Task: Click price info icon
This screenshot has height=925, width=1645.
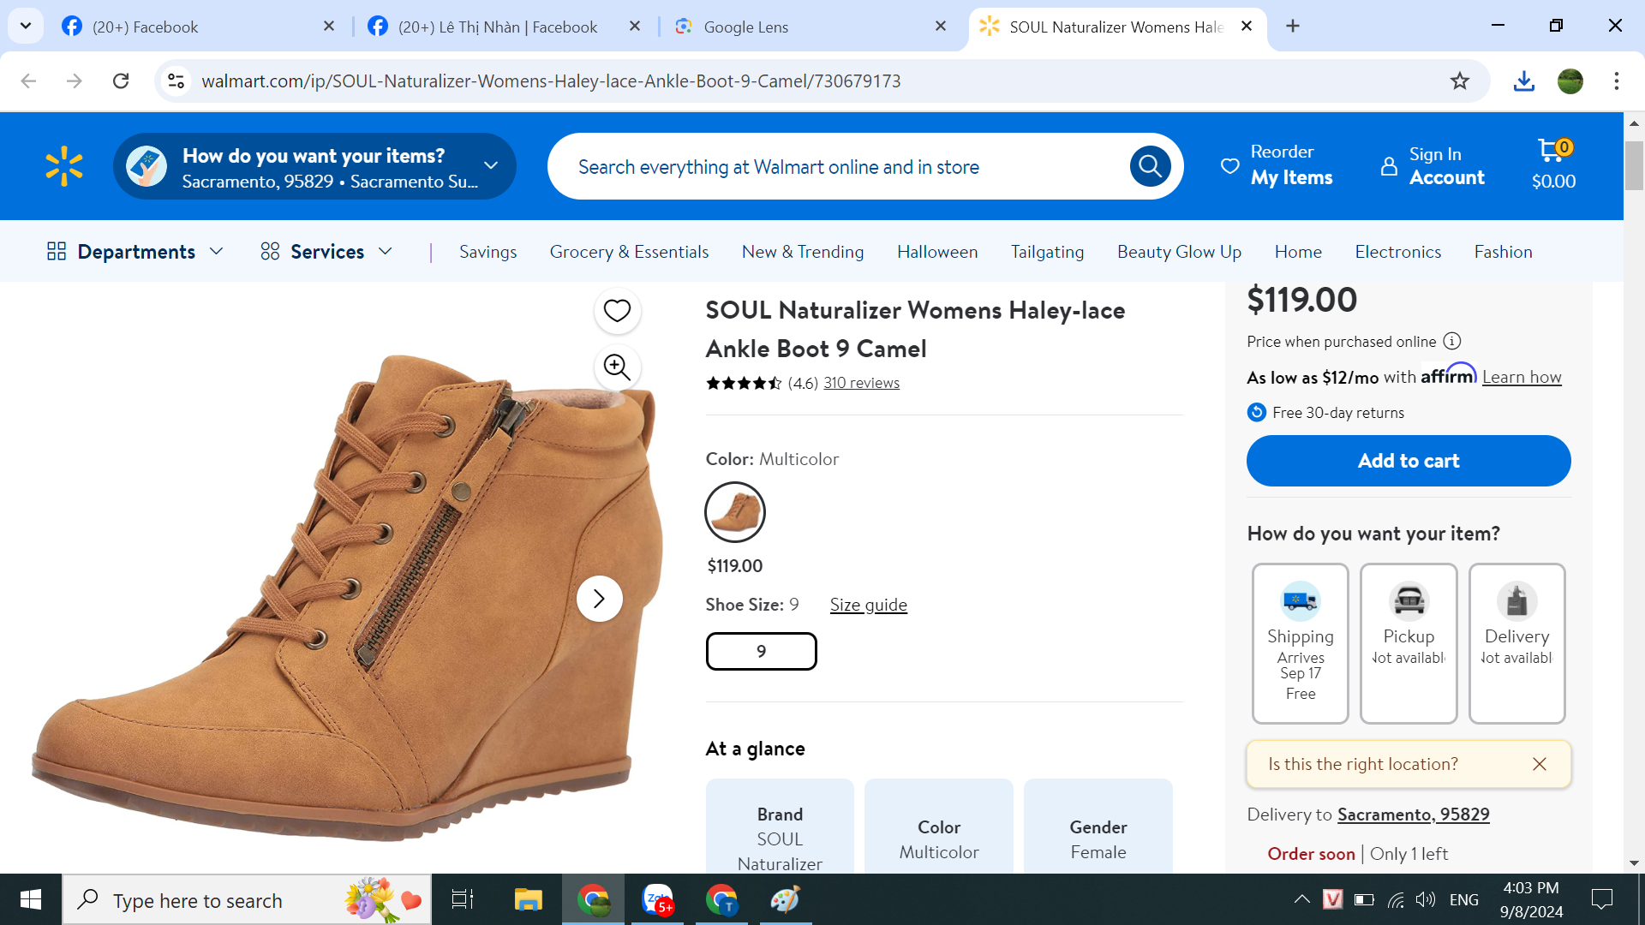Action: 1451,341
